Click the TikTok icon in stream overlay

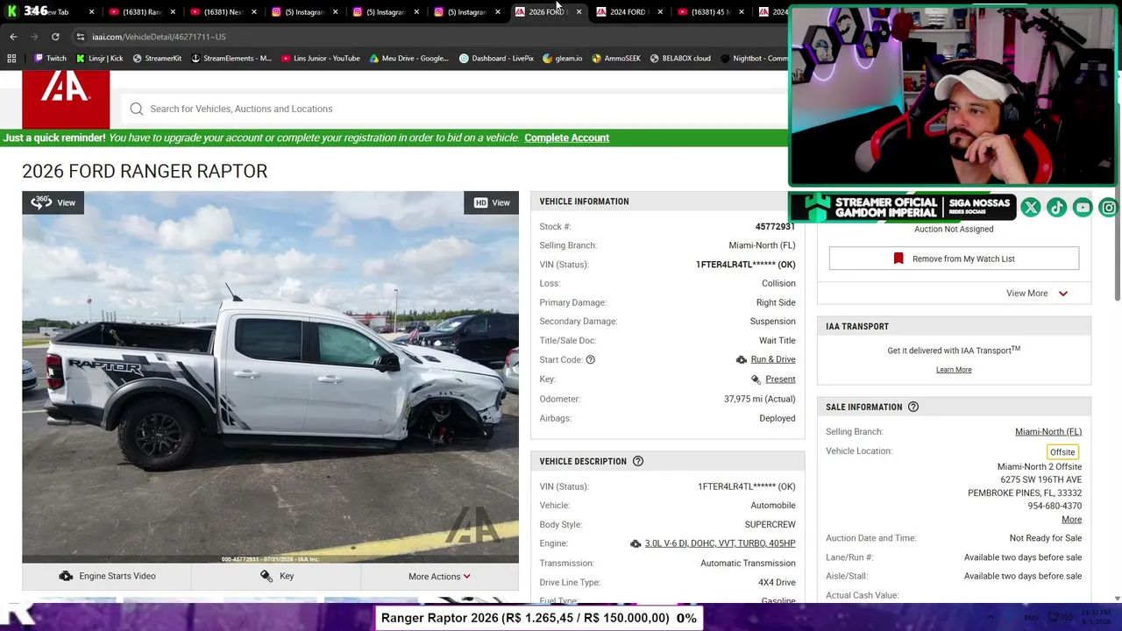coord(1057,208)
